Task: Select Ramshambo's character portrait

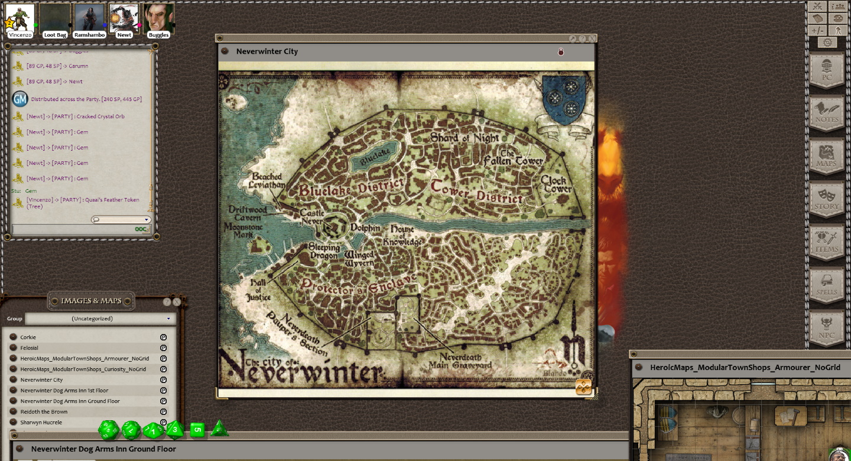Action: click(89, 18)
